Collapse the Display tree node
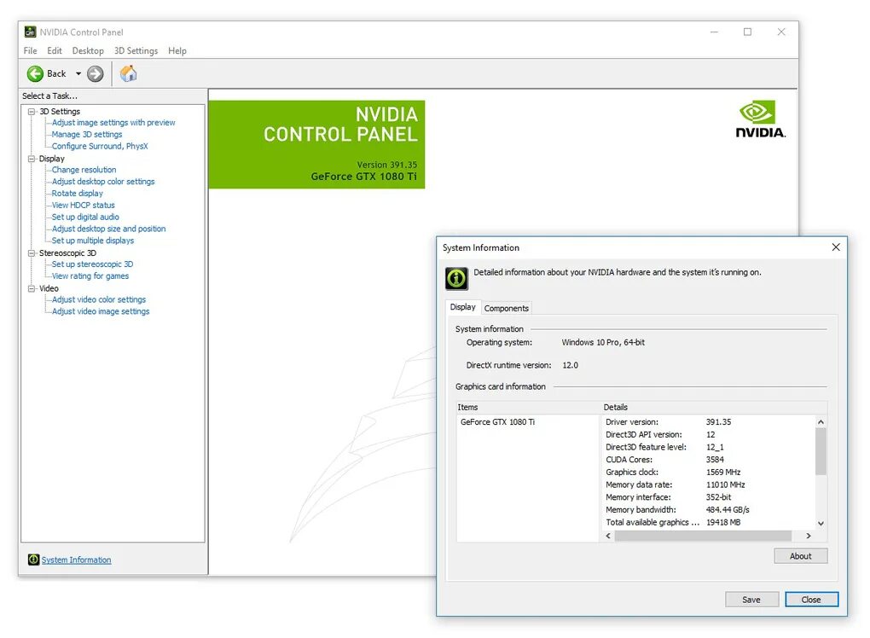 pos(32,159)
